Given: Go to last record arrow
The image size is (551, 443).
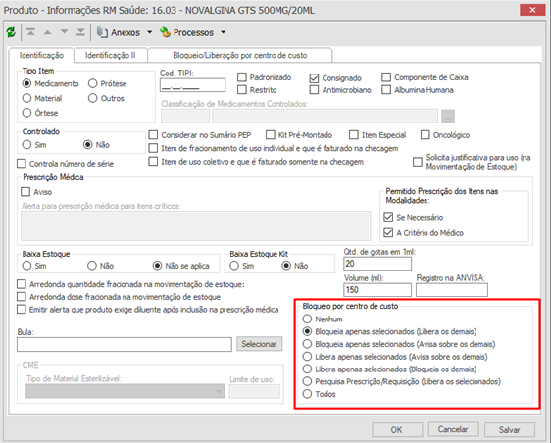Looking at the screenshot, I should [80, 32].
